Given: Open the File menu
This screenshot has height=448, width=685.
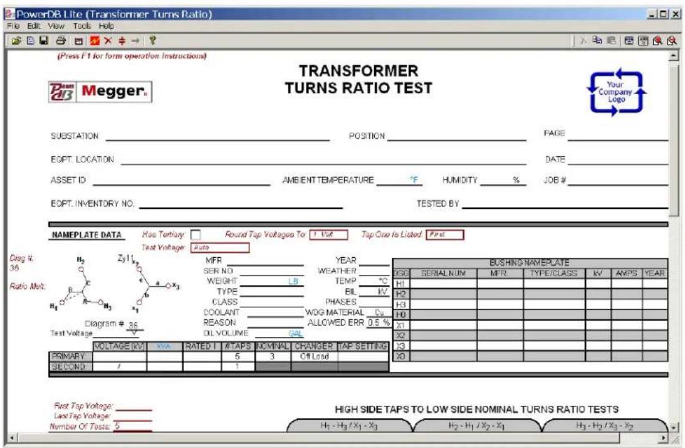Looking at the screenshot, I should [x=13, y=26].
